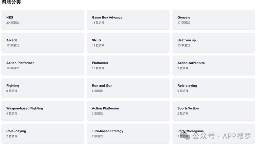Click the Arcade category card

click(x=43, y=43)
